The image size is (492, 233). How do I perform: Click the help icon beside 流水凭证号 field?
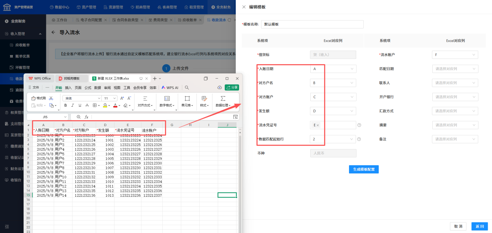click(x=359, y=125)
